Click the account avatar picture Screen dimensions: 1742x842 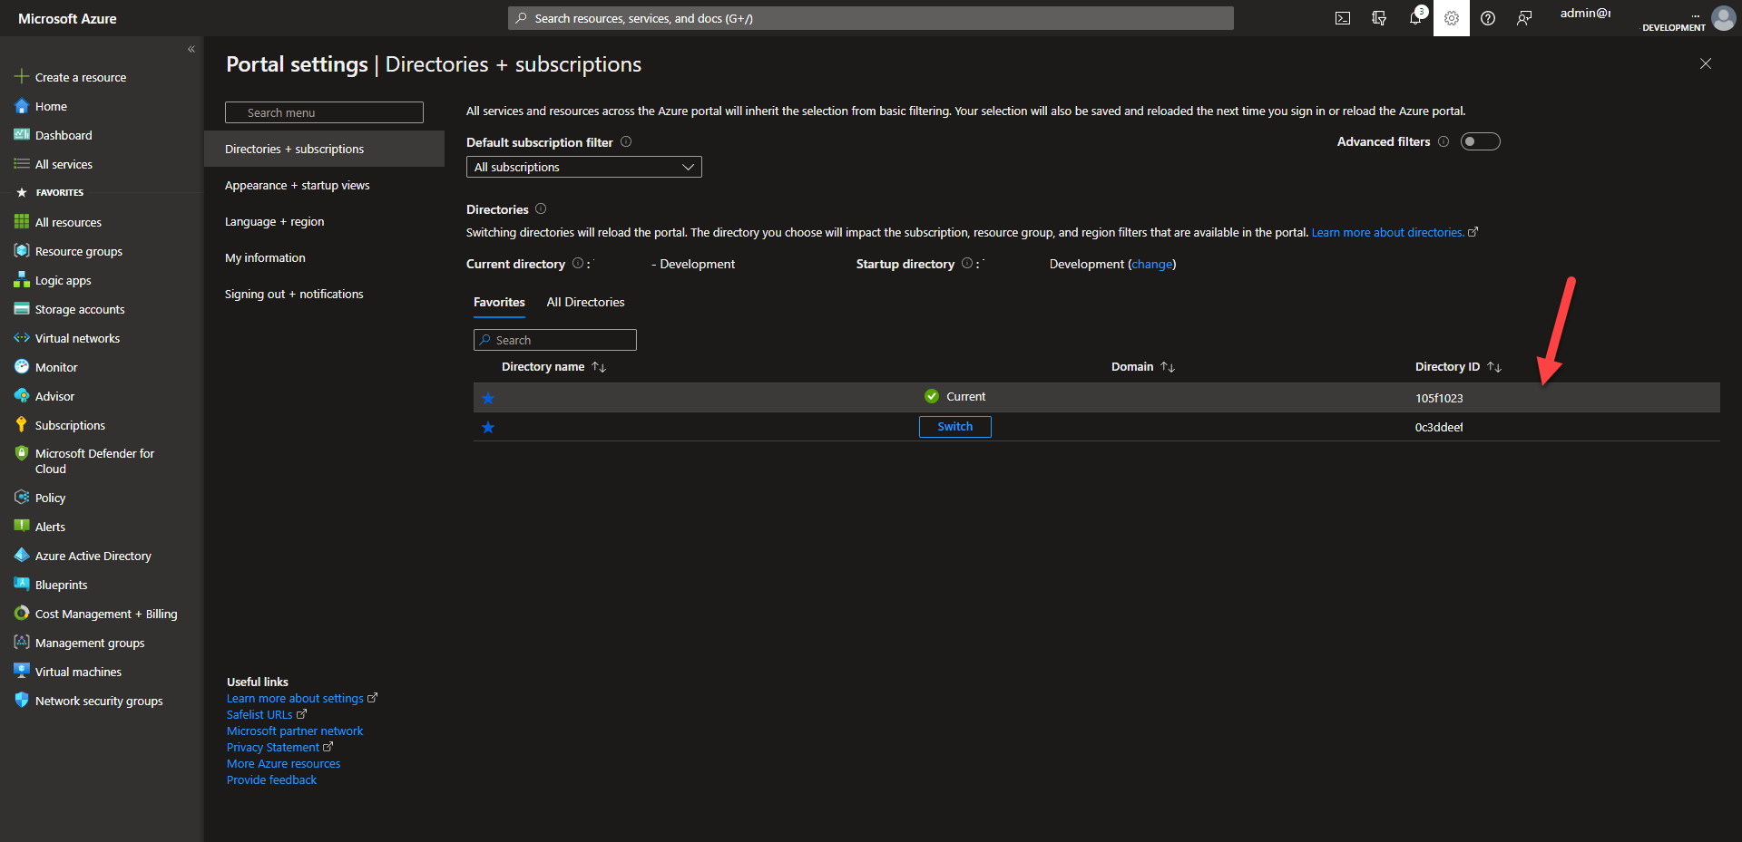click(x=1723, y=18)
